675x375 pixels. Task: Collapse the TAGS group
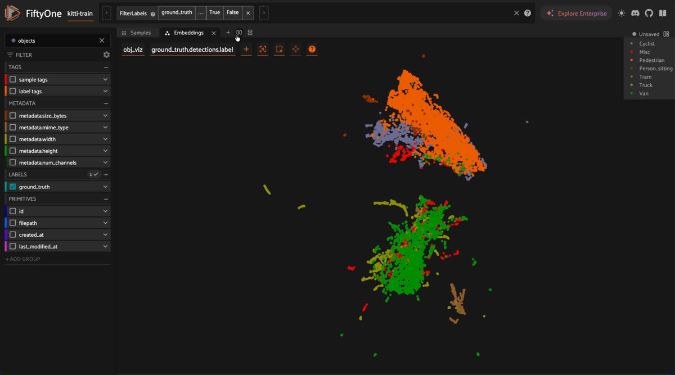(x=106, y=67)
